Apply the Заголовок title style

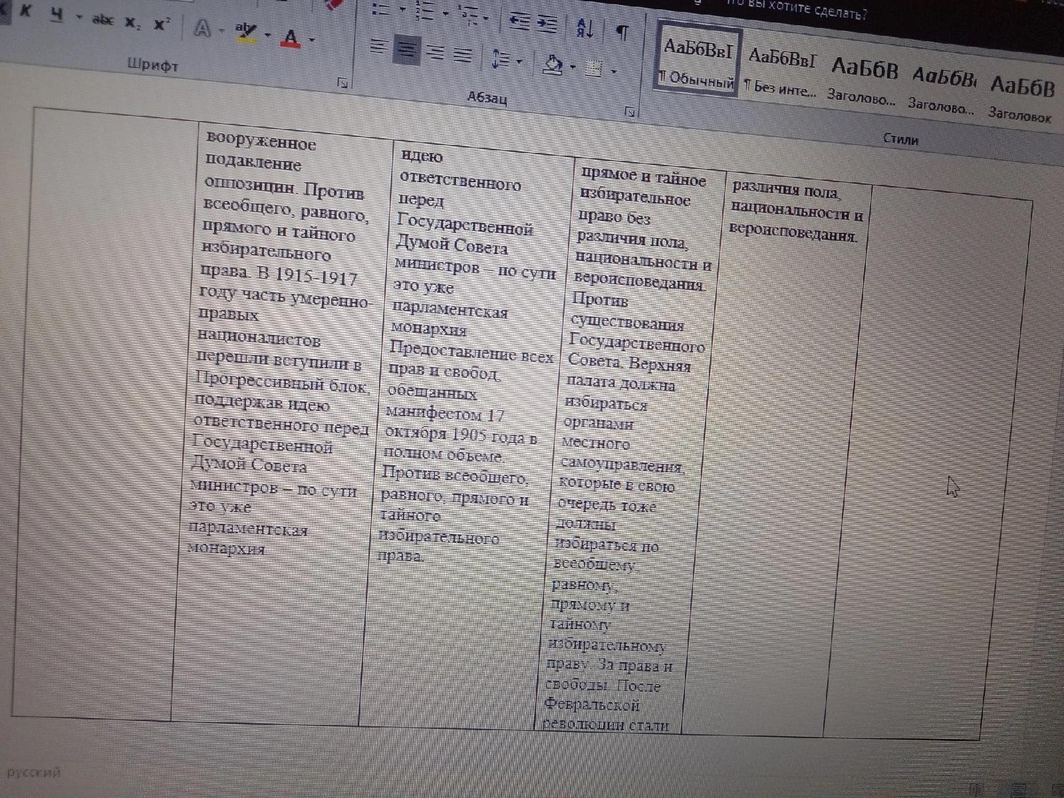1021,100
